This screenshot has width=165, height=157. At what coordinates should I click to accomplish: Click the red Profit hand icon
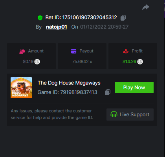pos(126,51)
